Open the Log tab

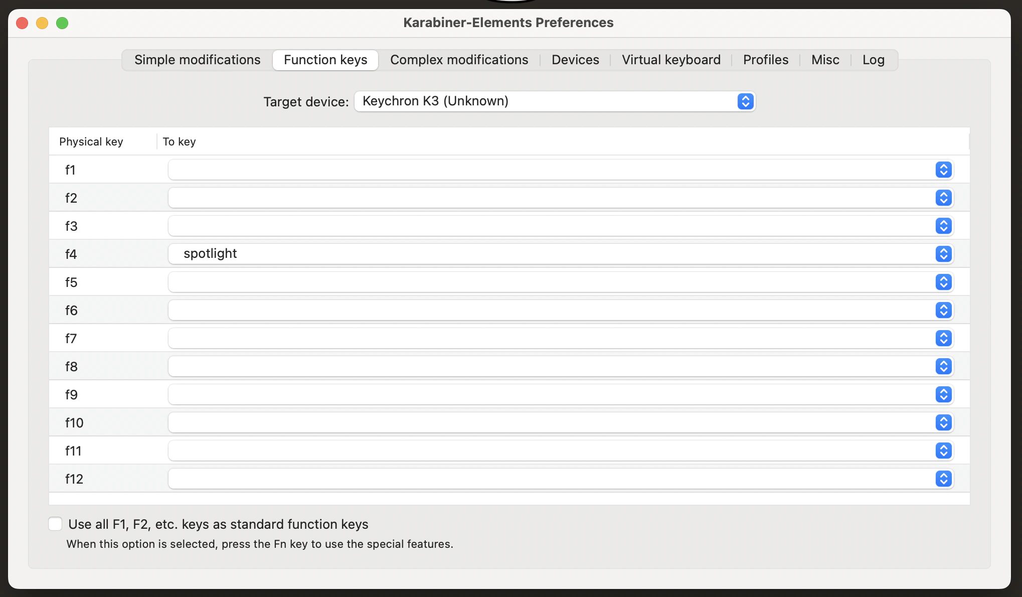point(873,60)
